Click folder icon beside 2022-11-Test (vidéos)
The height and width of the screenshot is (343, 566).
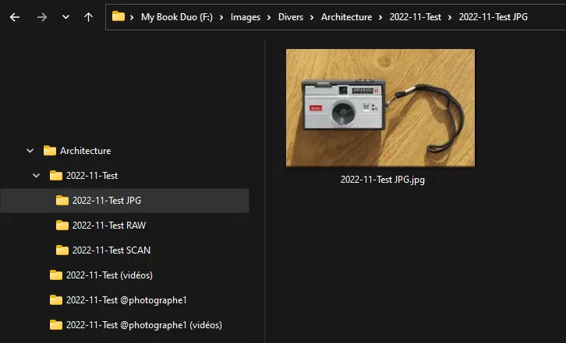tap(56, 275)
